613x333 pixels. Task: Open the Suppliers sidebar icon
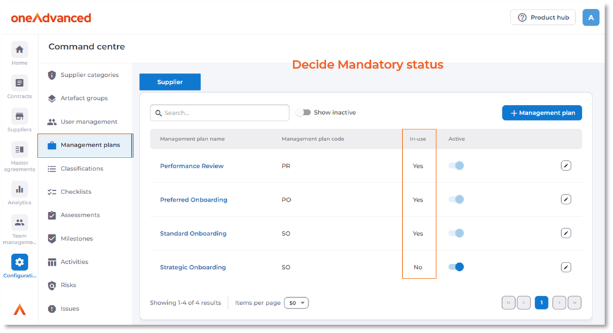click(19, 116)
